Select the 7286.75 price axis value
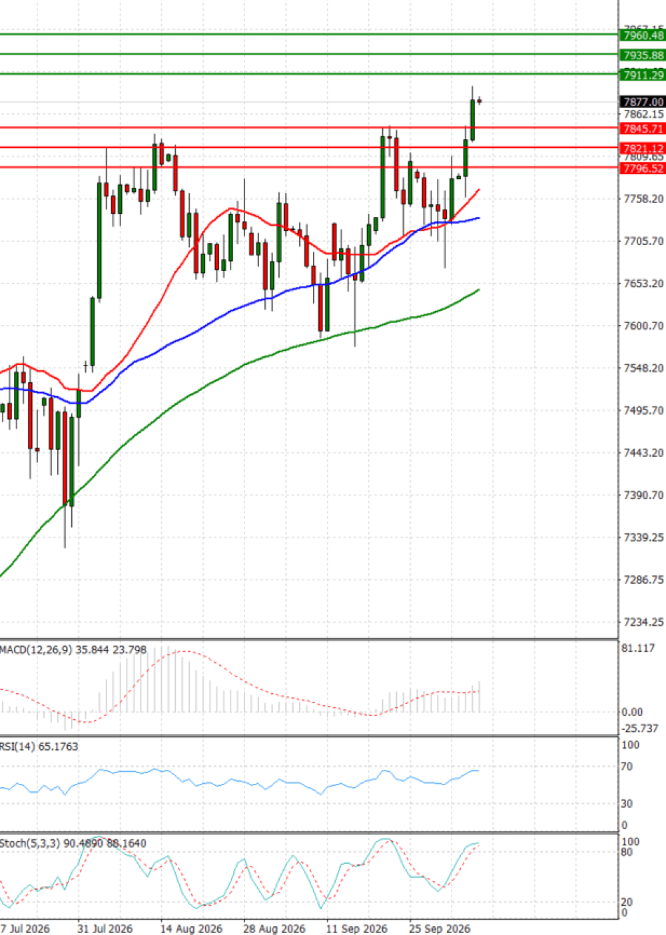The width and height of the screenshot is (666, 935). (x=643, y=579)
